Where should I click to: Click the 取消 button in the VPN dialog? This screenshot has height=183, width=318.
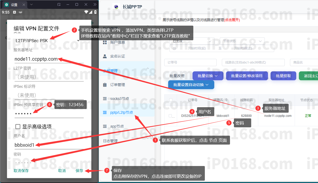pyautogui.click(x=62, y=171)
